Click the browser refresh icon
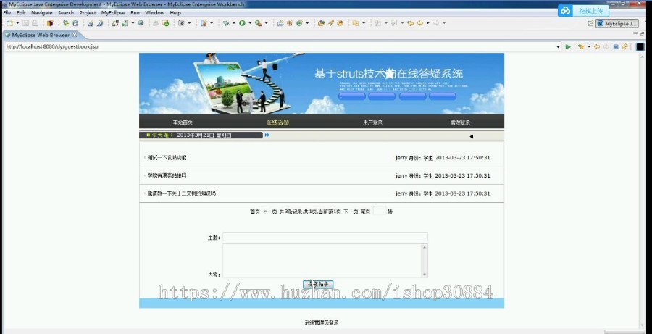Image resolution: width=652 pixels, height=334 pixels. [x=624, y=47]
